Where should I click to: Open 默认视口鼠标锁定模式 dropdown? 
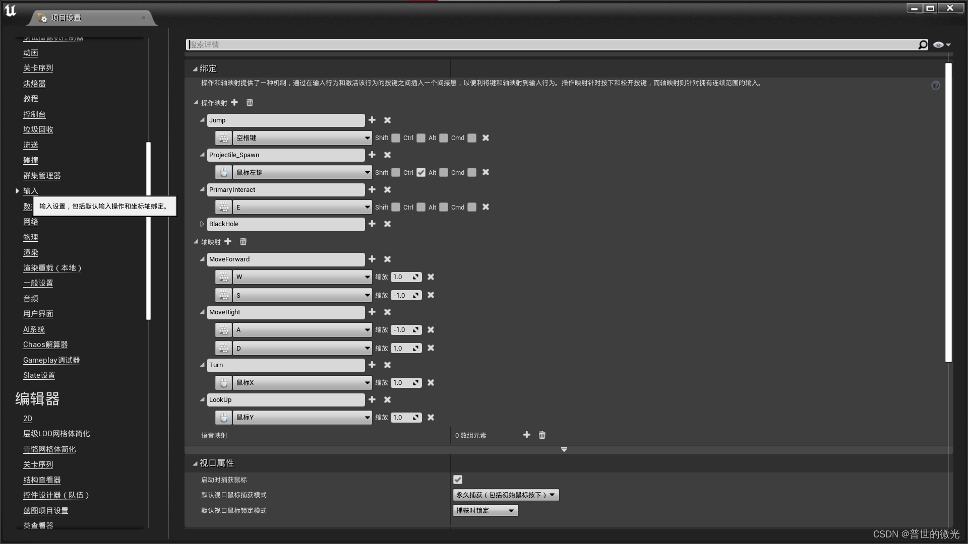point(485,510)
